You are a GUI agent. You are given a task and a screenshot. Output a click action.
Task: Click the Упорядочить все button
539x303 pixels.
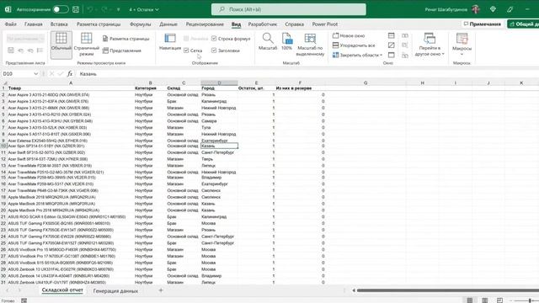point(354,45)
